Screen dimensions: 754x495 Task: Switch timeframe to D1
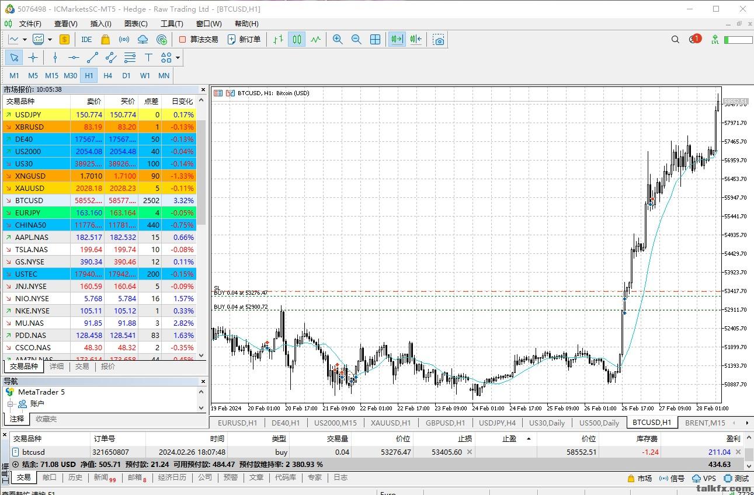[x=126, y=75]
